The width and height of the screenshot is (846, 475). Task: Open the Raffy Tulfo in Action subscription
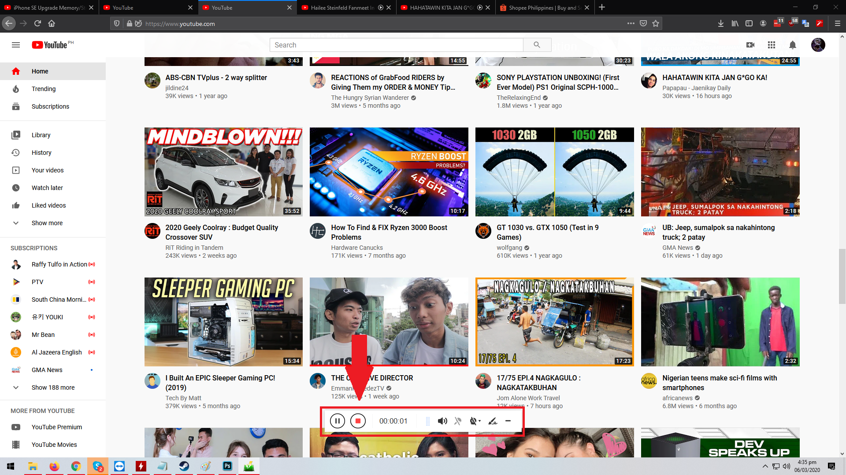pyautogui.click(x=59, y=264)
